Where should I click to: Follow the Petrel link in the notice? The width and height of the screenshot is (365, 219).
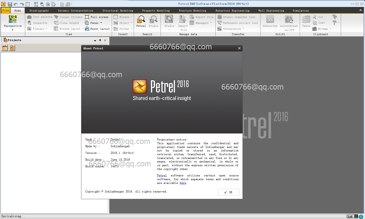162,176
